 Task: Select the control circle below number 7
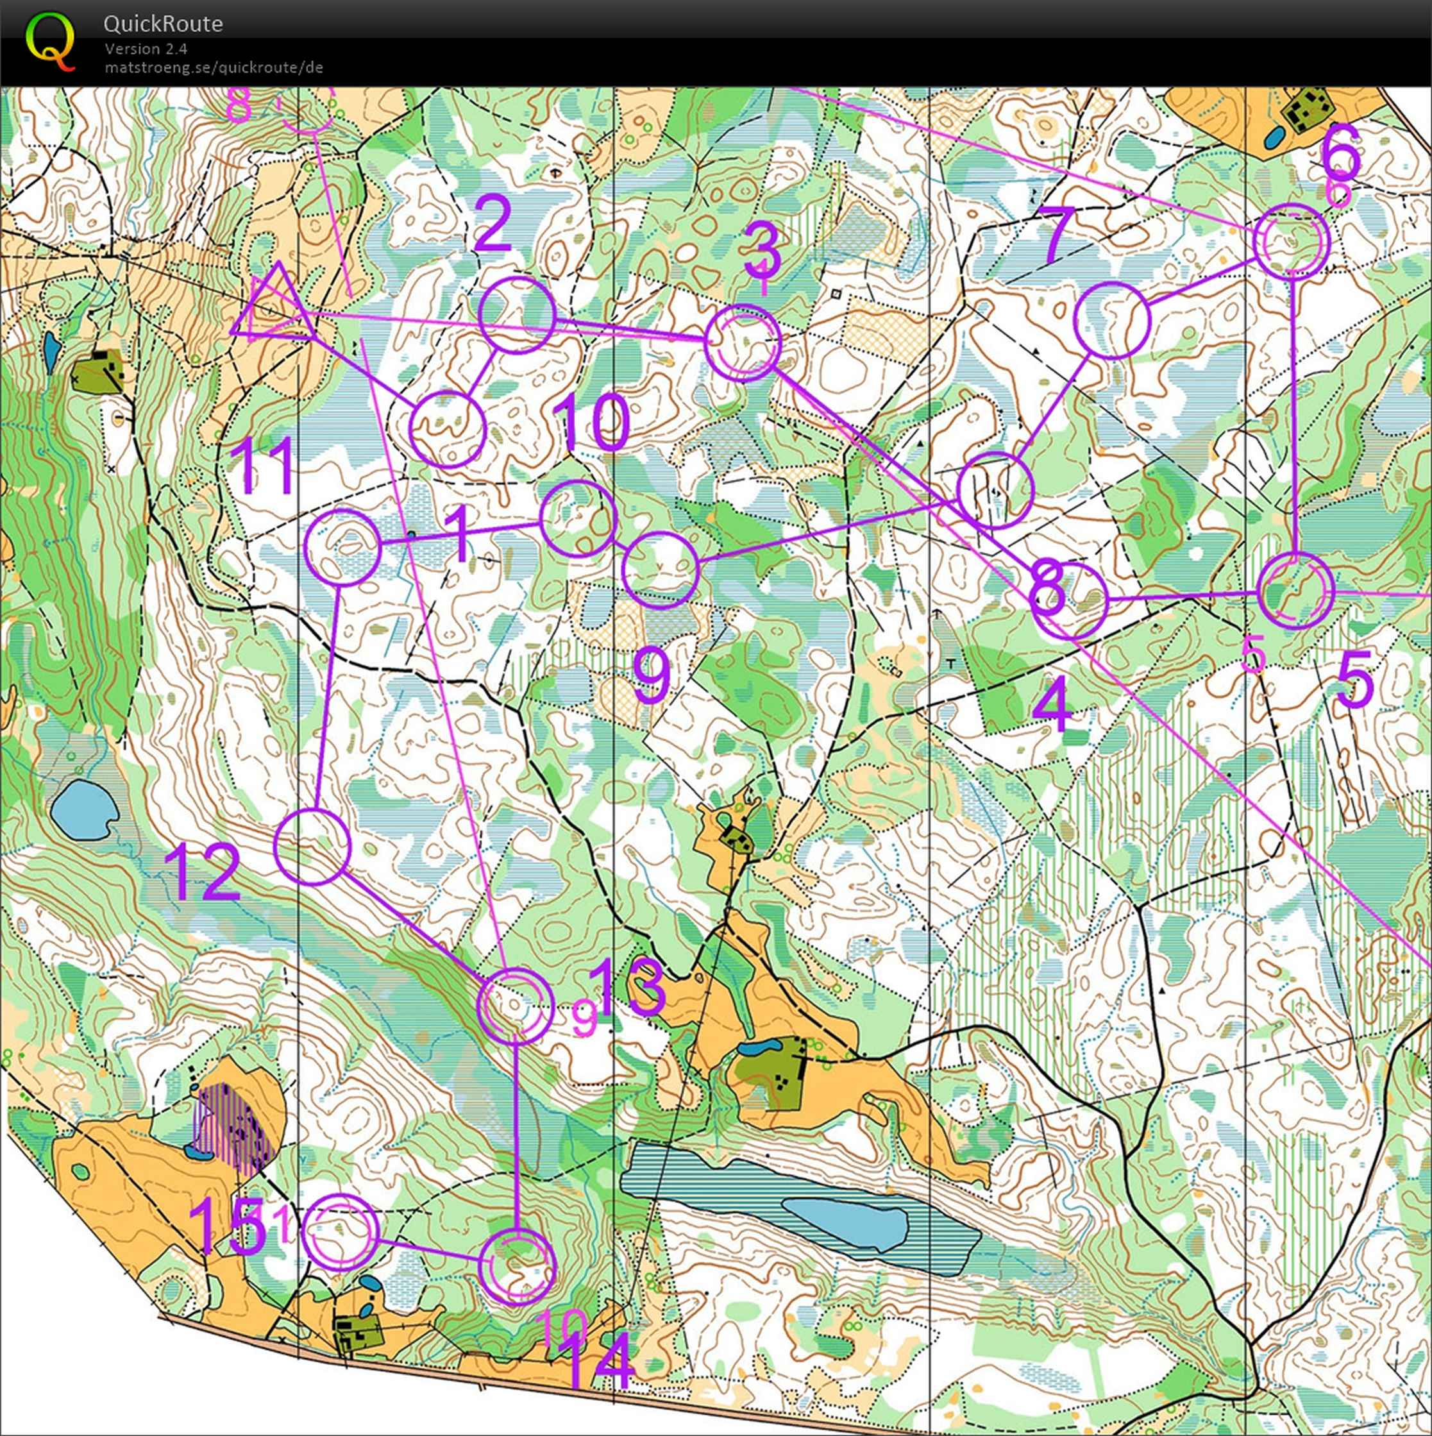1113,320
